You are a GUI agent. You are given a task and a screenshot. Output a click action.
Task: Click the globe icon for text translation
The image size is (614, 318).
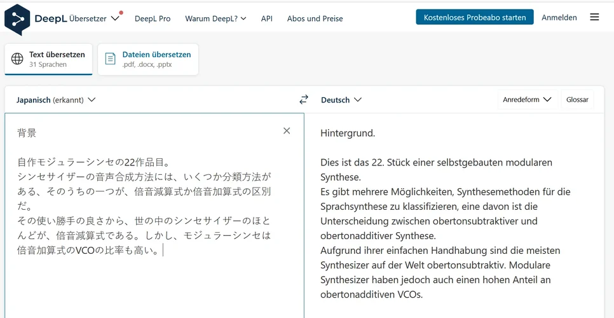[17, 59]
